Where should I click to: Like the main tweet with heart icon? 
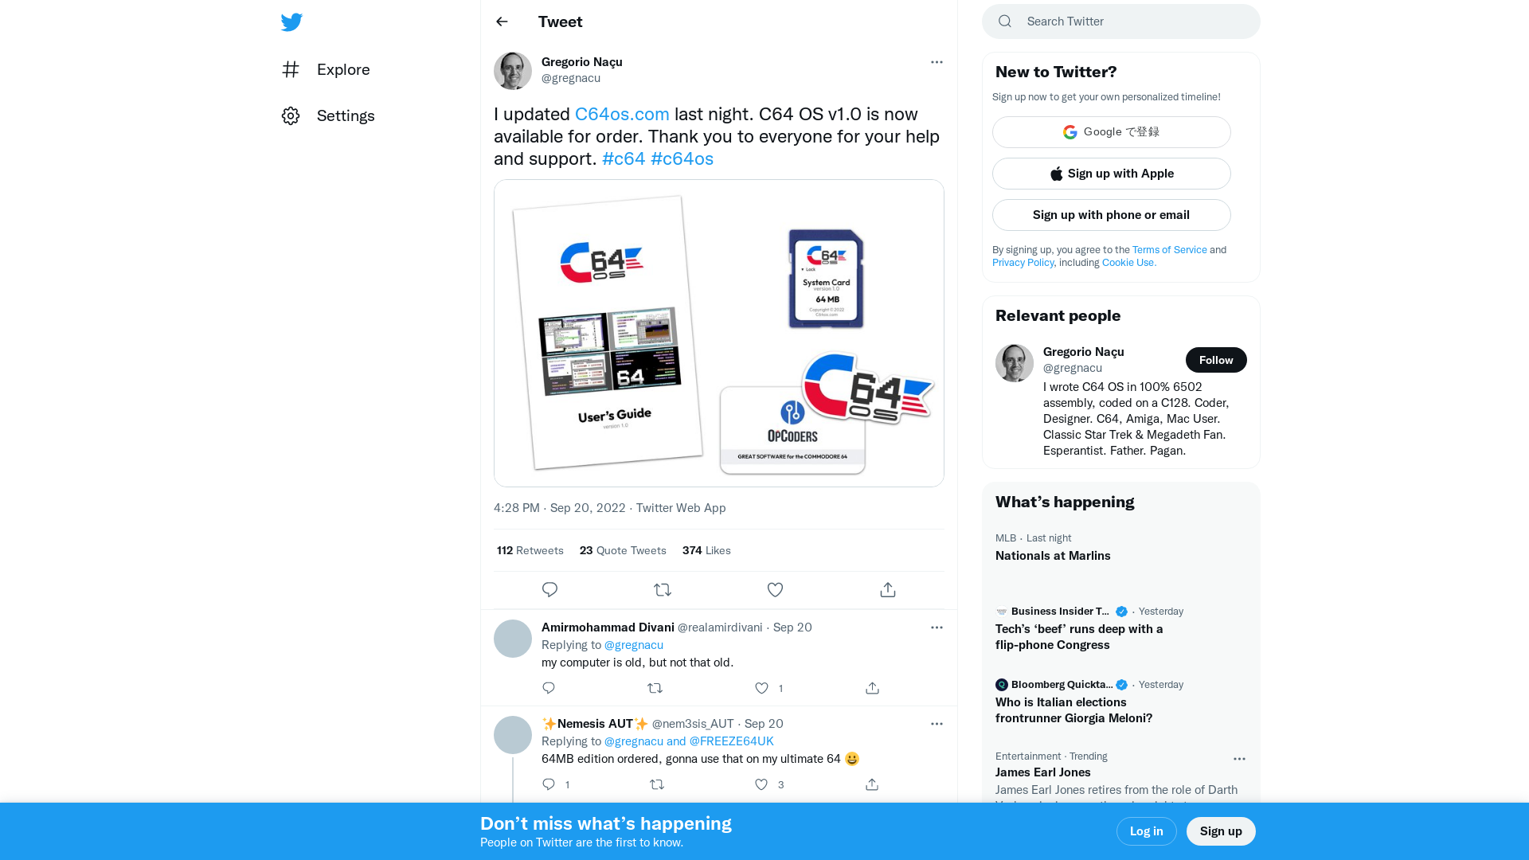point(775,590)
